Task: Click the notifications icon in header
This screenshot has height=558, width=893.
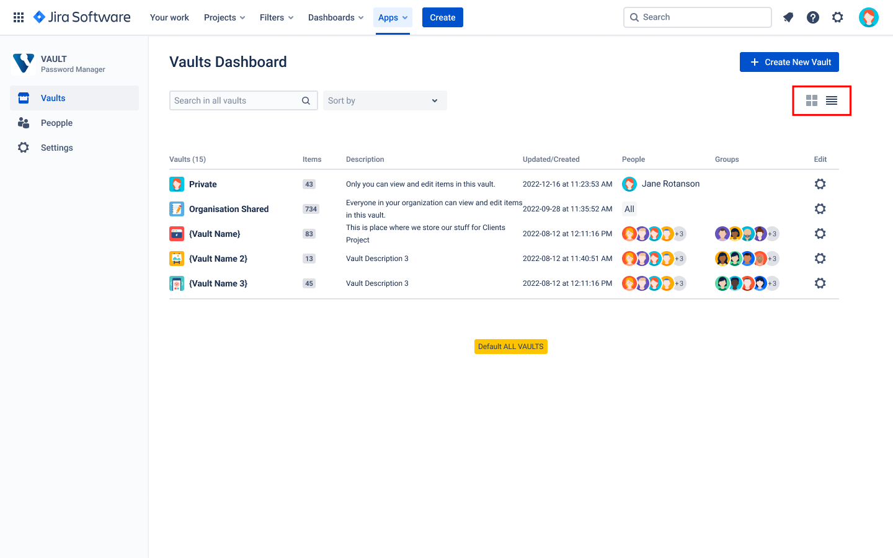Action: (788, 17)
